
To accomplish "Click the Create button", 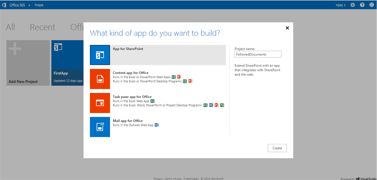I will pos(277,148).
